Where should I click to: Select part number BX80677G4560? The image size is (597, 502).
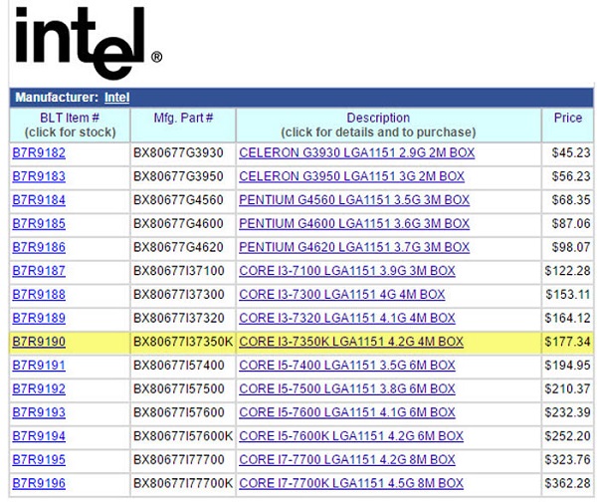coord(178,200)
